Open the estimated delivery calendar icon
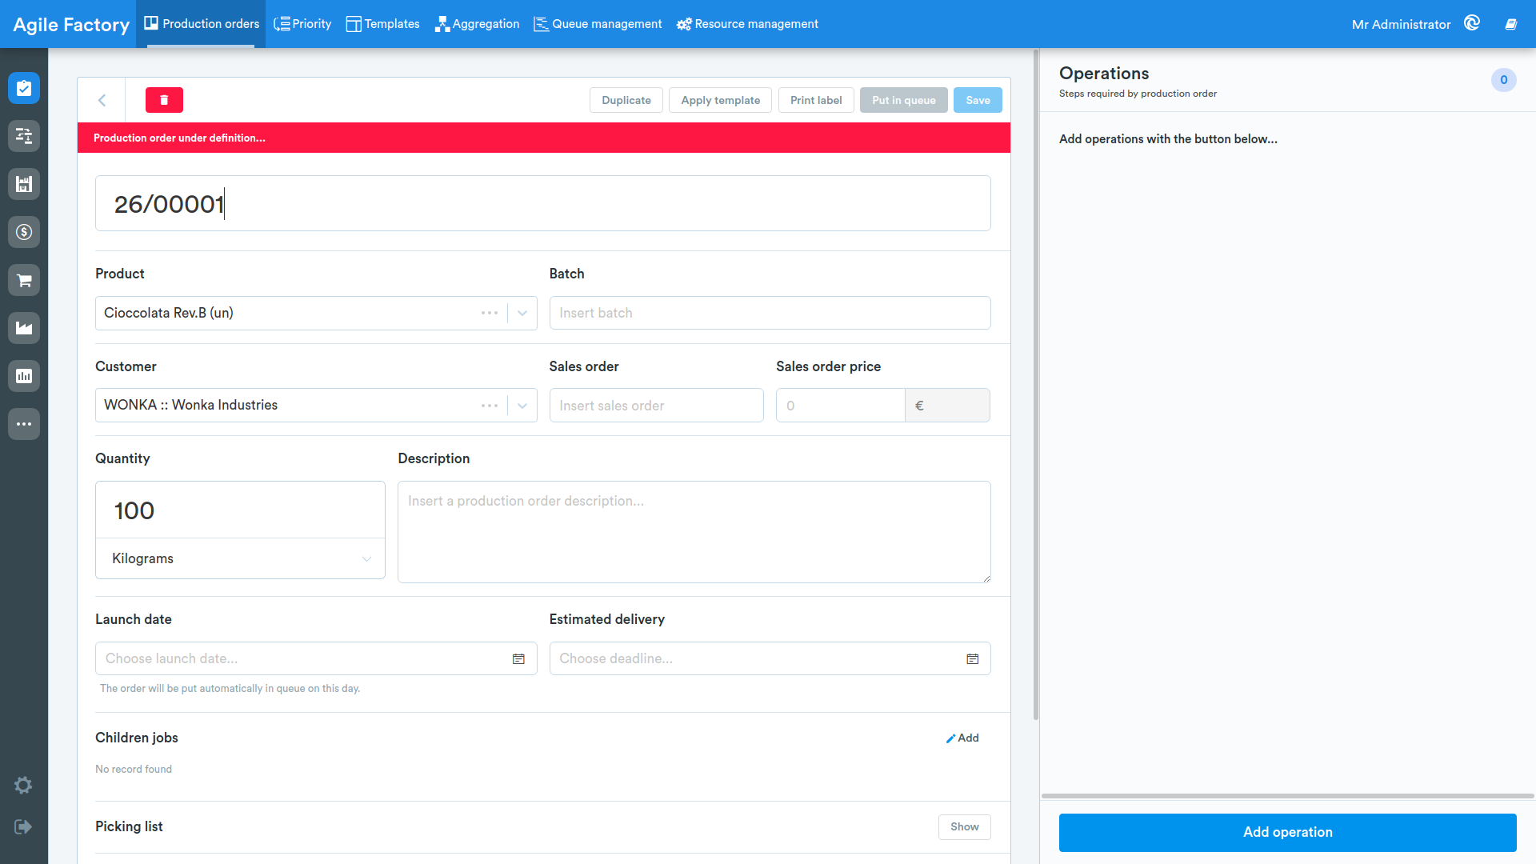The height and width of the screenshot is (864, 1536). point(973,658)
